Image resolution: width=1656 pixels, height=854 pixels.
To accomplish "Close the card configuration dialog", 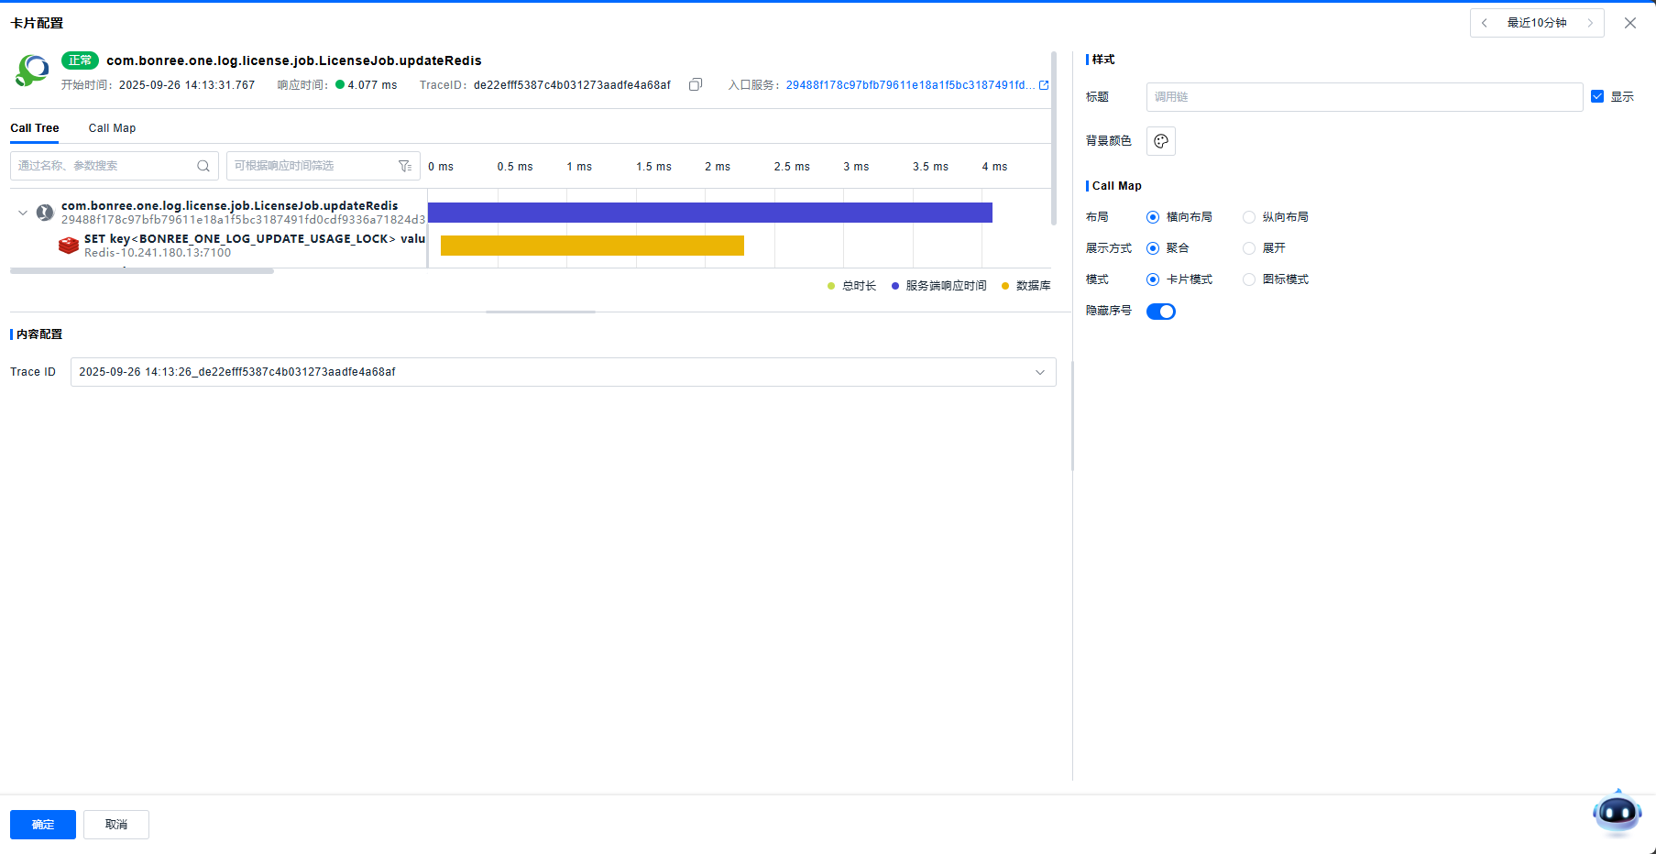I will tap(1630, 23).
